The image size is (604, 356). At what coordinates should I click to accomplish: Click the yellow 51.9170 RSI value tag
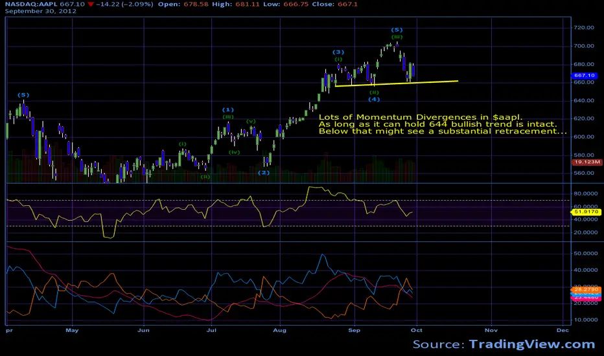586,212
